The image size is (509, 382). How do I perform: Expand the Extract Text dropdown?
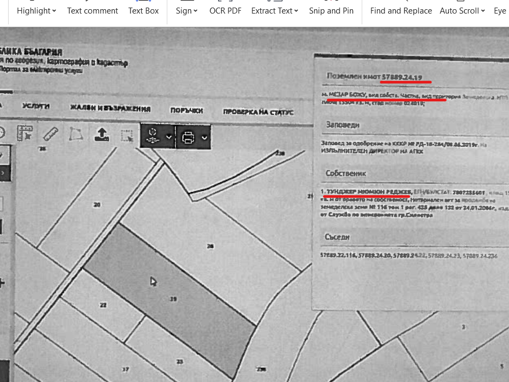275,11
